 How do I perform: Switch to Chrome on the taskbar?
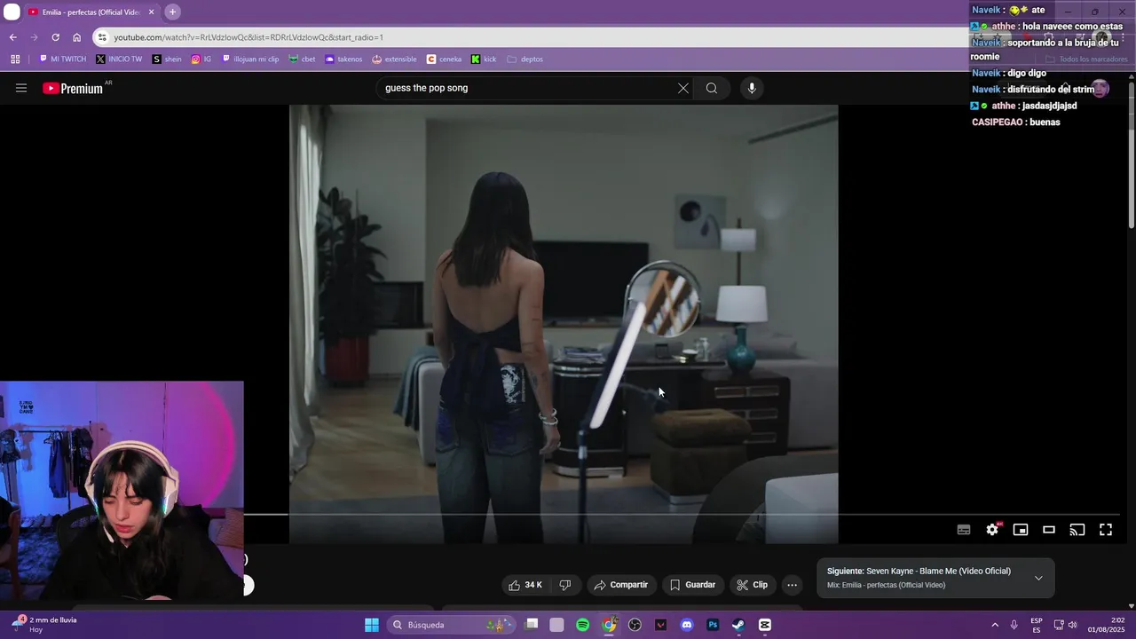609,625
